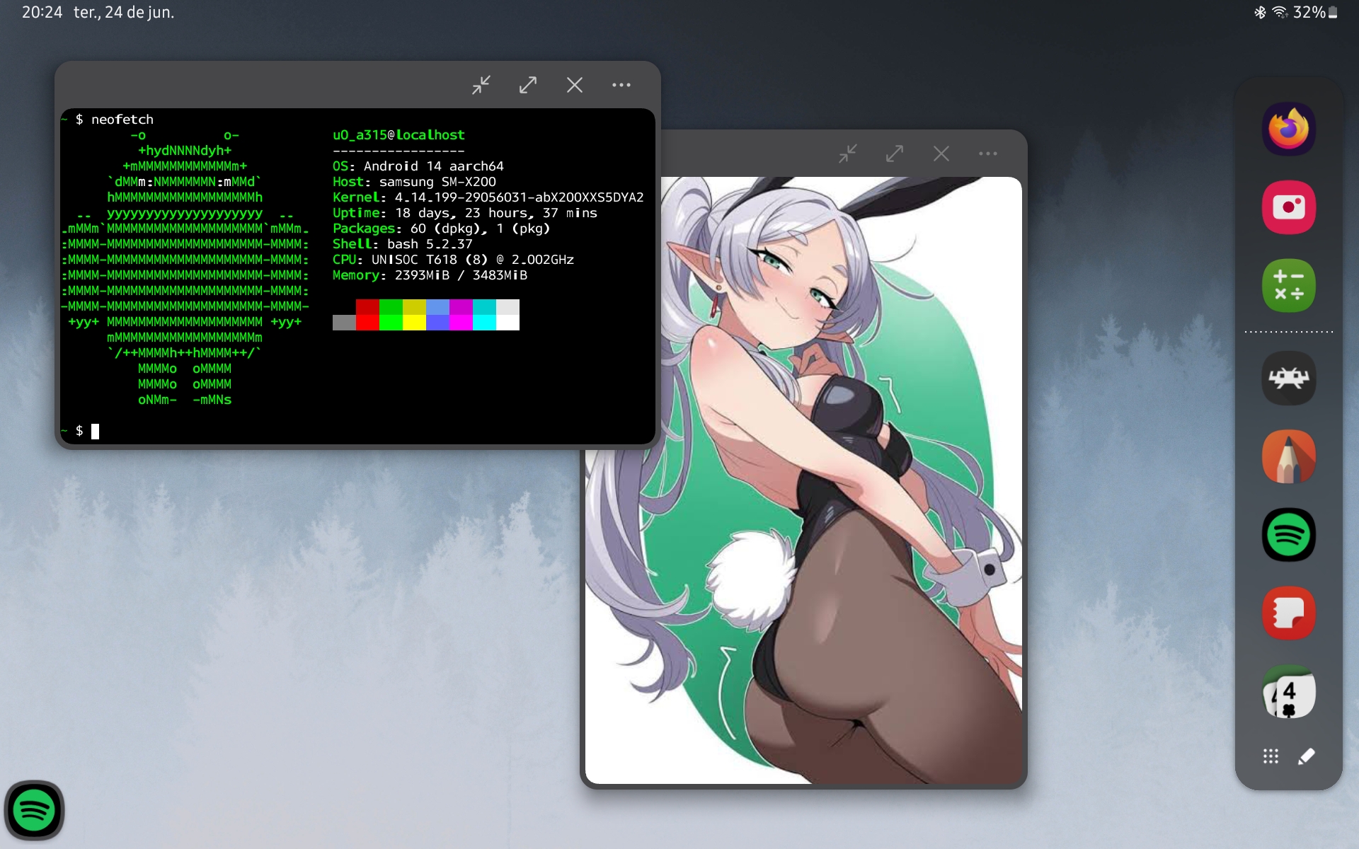Viewport: 1359px width, 849px height.
Task: Tap the 32% battery indicator
Action: click(x=1315, y=12)
